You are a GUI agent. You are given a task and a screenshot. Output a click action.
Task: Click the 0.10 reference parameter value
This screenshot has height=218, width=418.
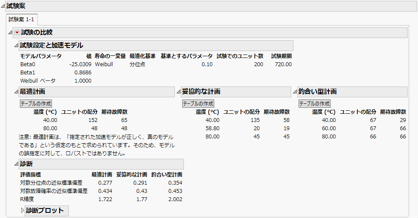207,64
